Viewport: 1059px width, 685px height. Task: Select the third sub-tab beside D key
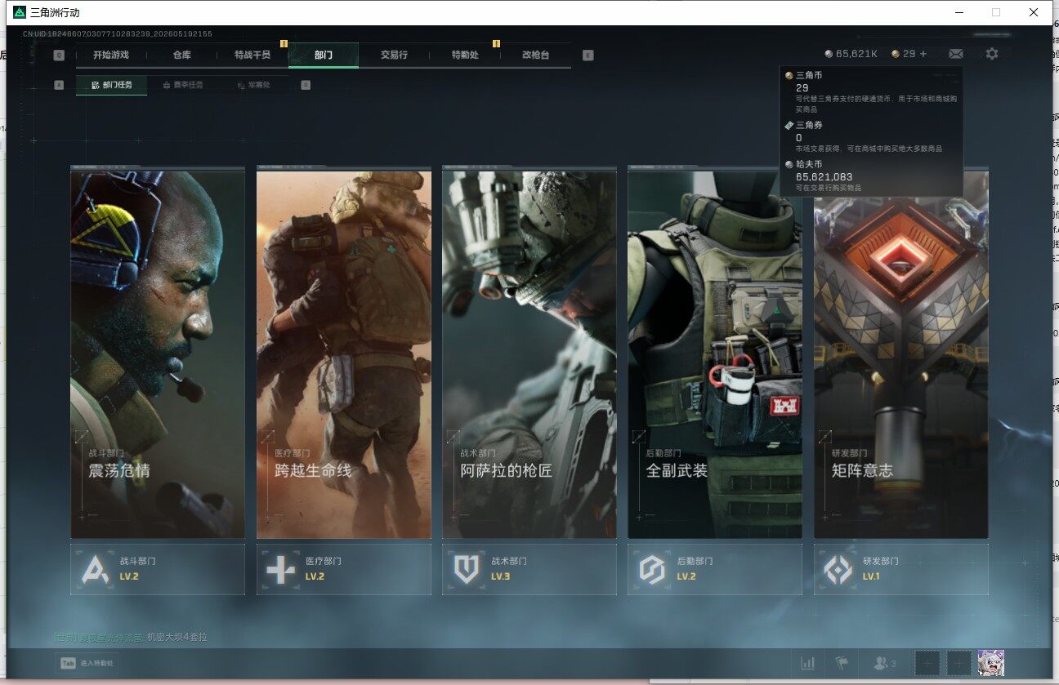[253, 85]
